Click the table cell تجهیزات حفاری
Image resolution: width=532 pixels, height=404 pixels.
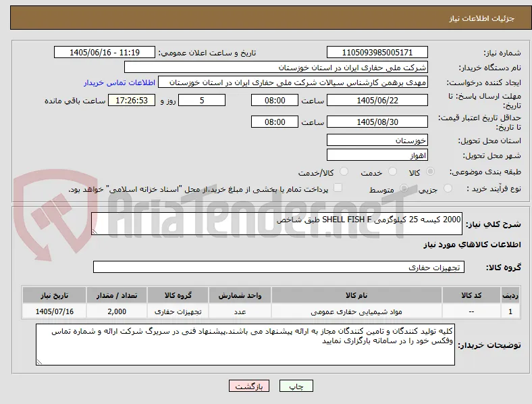[x=178, y=311]
